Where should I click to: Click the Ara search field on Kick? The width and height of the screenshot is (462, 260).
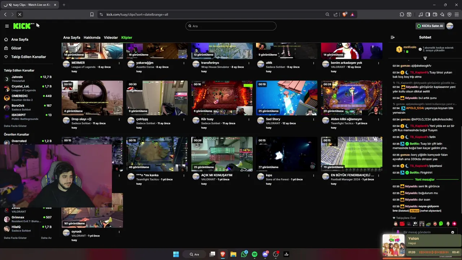click(231, 26)
